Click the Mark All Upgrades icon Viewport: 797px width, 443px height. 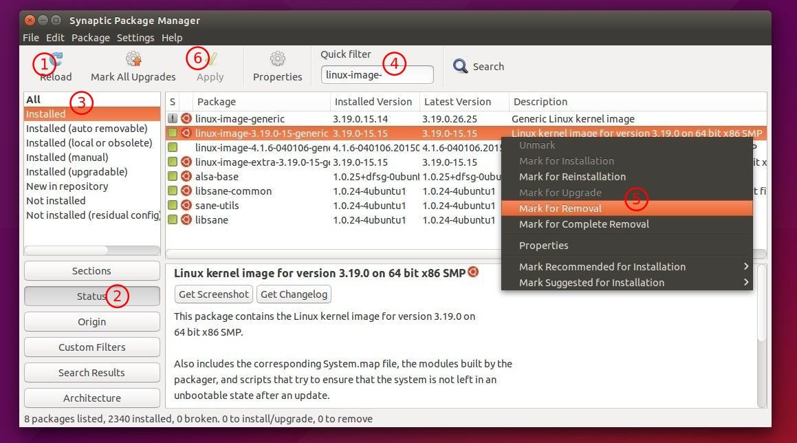[133, 60]
